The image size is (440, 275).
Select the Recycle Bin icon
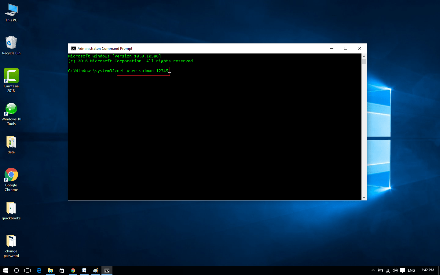click(x=11, y=45)
